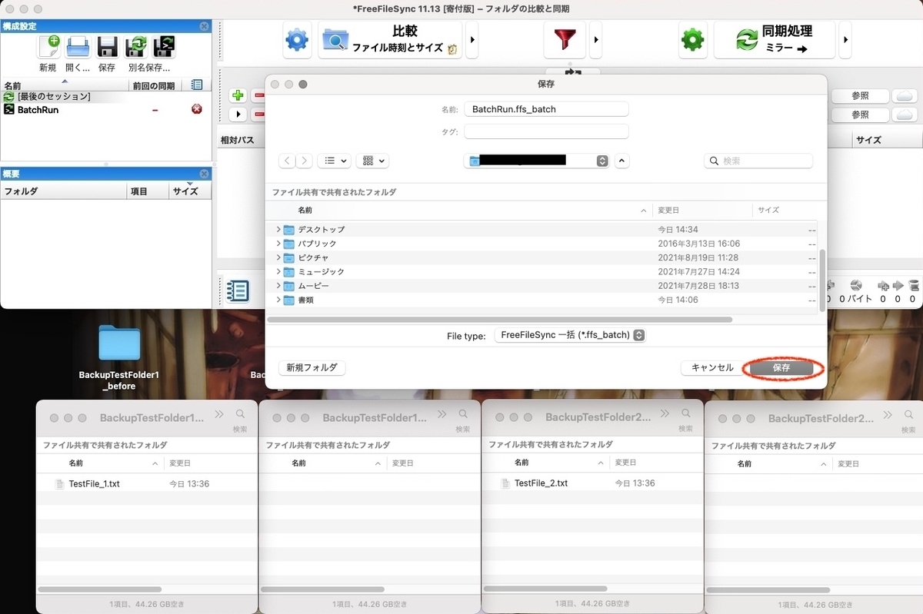Screen dimensions: 923x614
Task: Start 同期処理 synchronization
Action: tap(775, 40)
